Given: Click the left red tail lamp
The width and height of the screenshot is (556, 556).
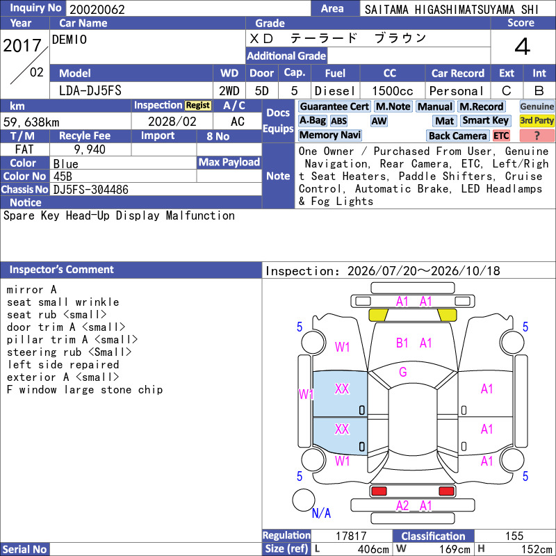Looking at the screenshot, I should 378,491.
